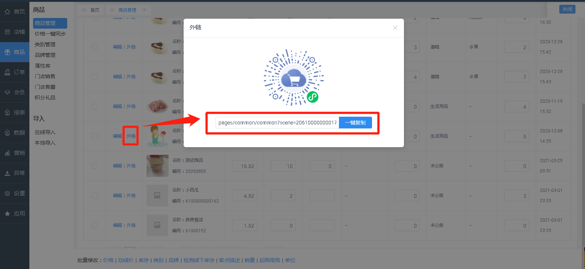Close the 商品管理 tab with its X
The image size is (585, 269).
[x=144, y=10]
